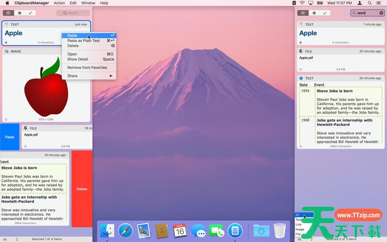Click the list view icon in right panel toolbar
This screenshot has width=387, height=242.
point(303,13)
